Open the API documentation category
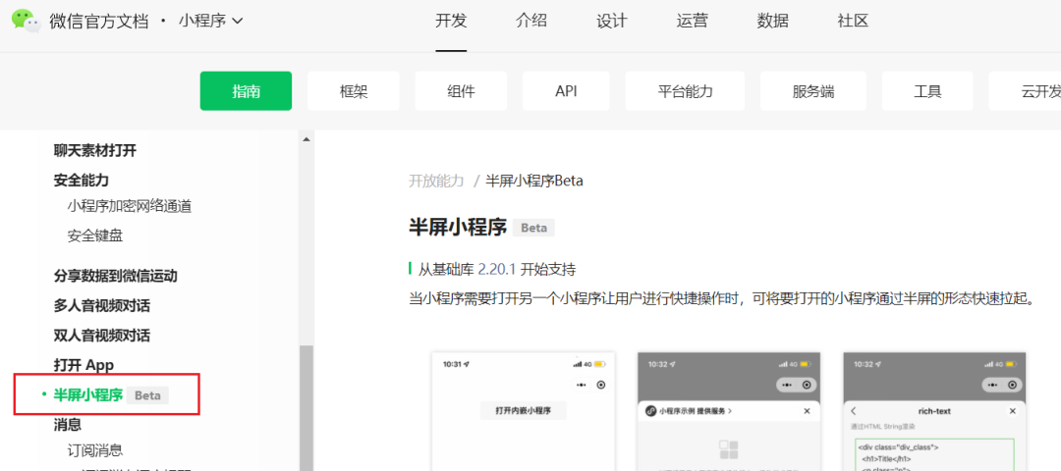The image size is (1061, 471). (566, 91)
